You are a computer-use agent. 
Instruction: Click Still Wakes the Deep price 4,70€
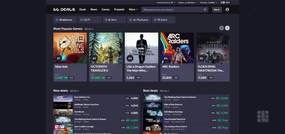point(224,113)
